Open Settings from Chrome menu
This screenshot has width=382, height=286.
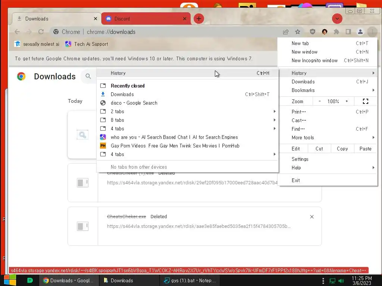(328, 159)
